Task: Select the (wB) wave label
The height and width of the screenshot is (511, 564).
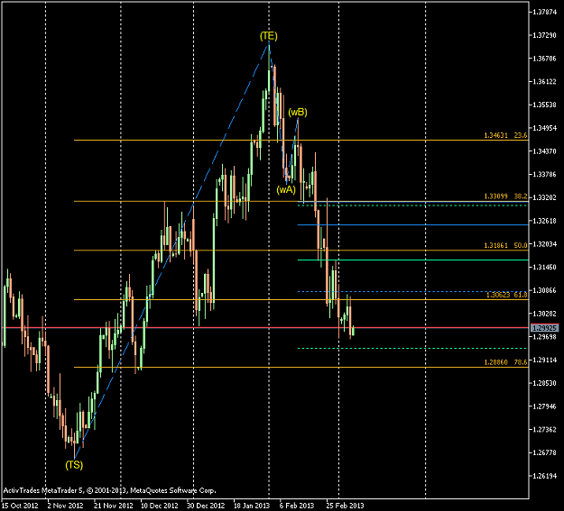Action: coord(298,113)
